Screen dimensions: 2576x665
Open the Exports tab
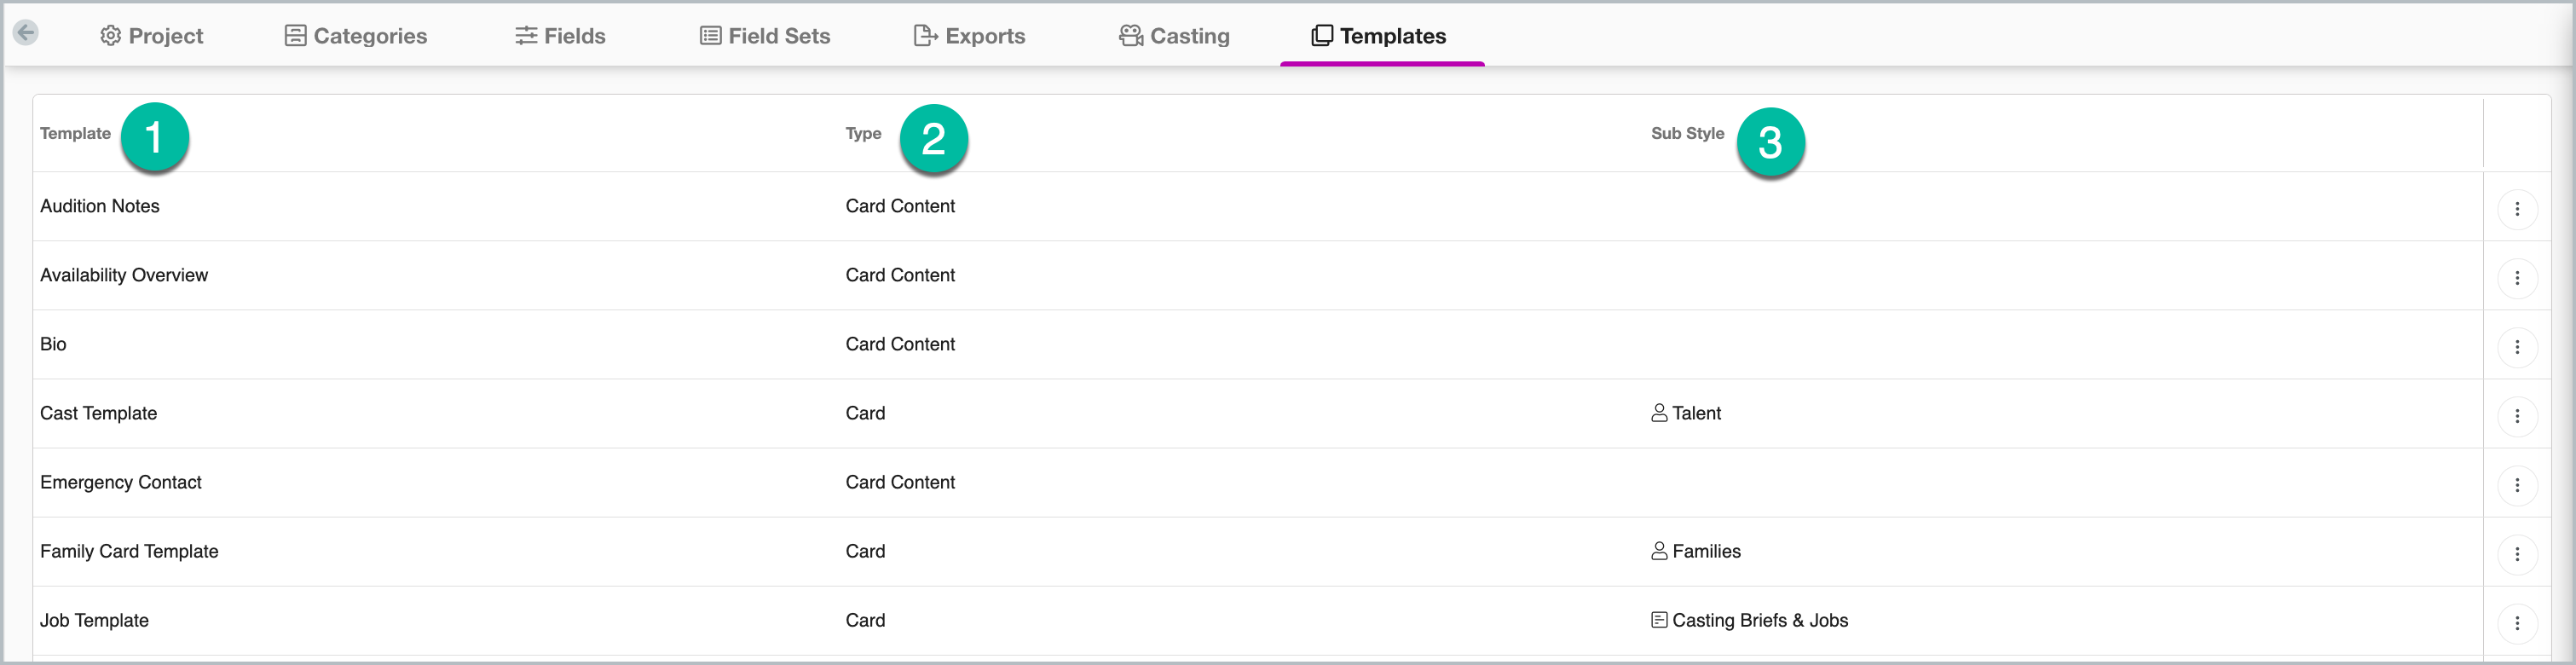[x=970, y=36]
